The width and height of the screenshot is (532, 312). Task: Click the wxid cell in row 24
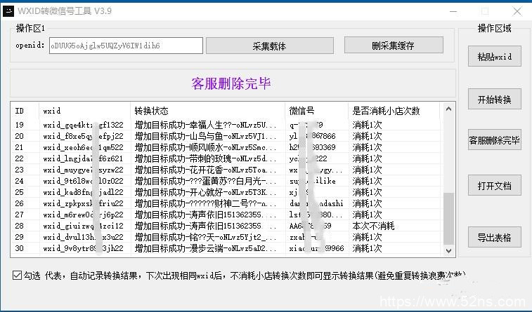pos(83,181)
